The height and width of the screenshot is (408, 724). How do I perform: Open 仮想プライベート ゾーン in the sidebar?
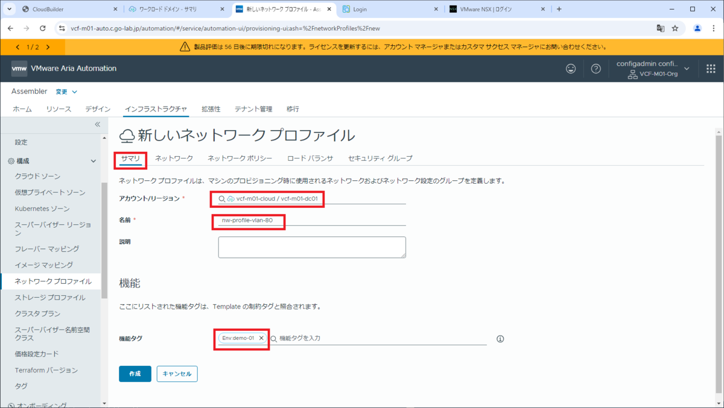pos(50,192)
